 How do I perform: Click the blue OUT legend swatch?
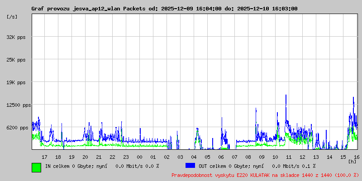(x=190, y=166)
